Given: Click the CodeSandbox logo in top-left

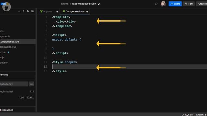Looking at the screenshot, I should 6,7.
